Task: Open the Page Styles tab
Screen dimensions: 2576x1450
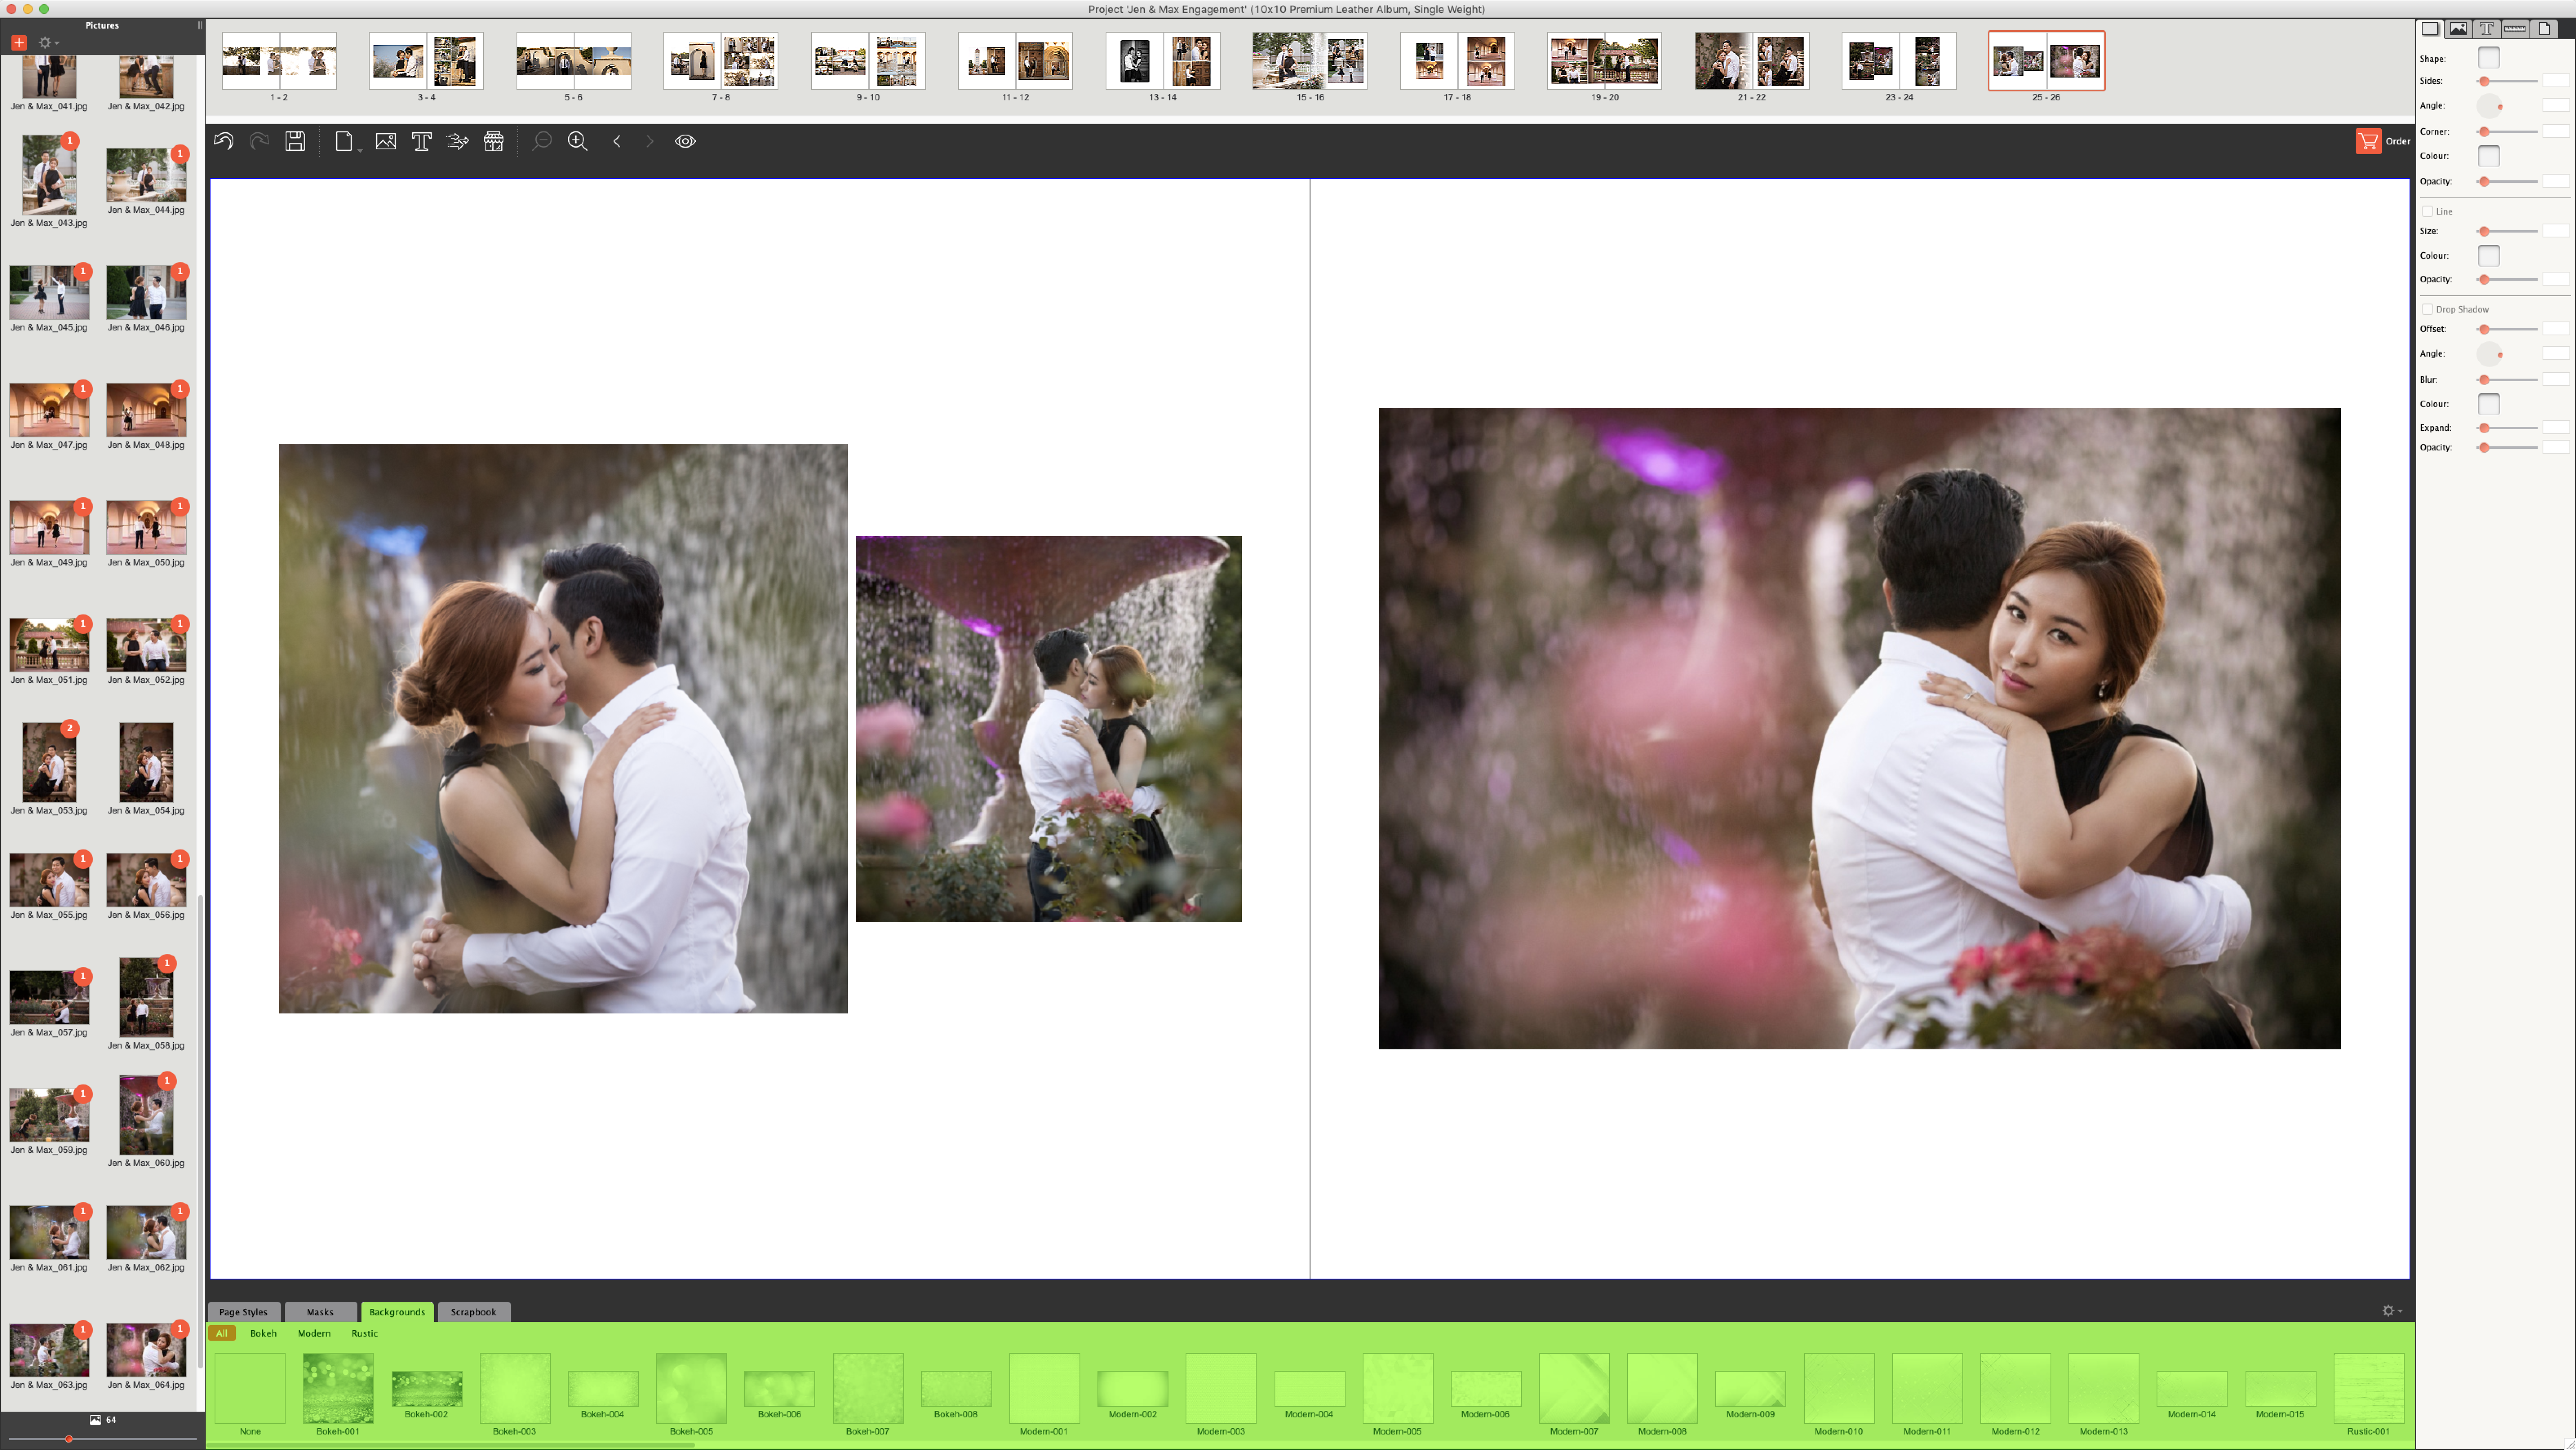Action: coord(243,1312)
